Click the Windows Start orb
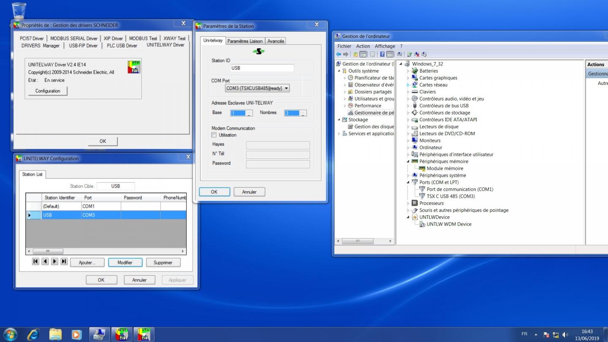Viewport: 608px width, 342px height. tap(10, 334)
